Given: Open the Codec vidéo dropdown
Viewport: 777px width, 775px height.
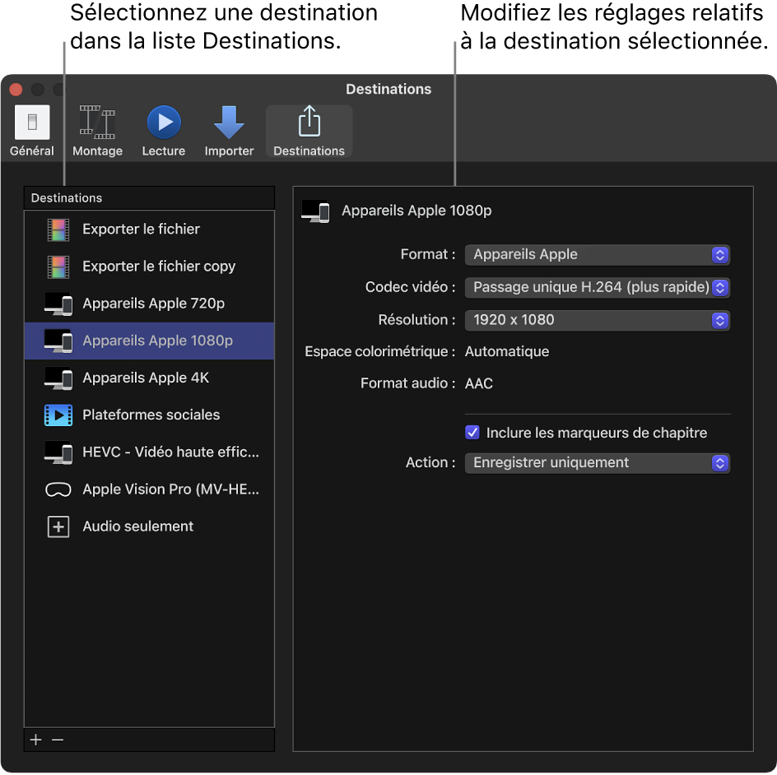Looking at the screenshot, I should (598, 287).
